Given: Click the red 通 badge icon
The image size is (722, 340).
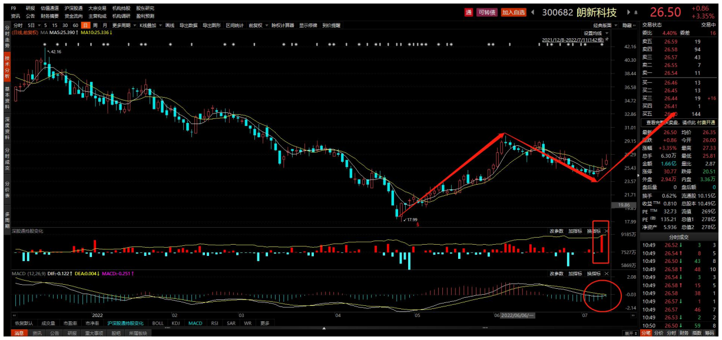Looking at the screenshot, I should coord(469,12).
